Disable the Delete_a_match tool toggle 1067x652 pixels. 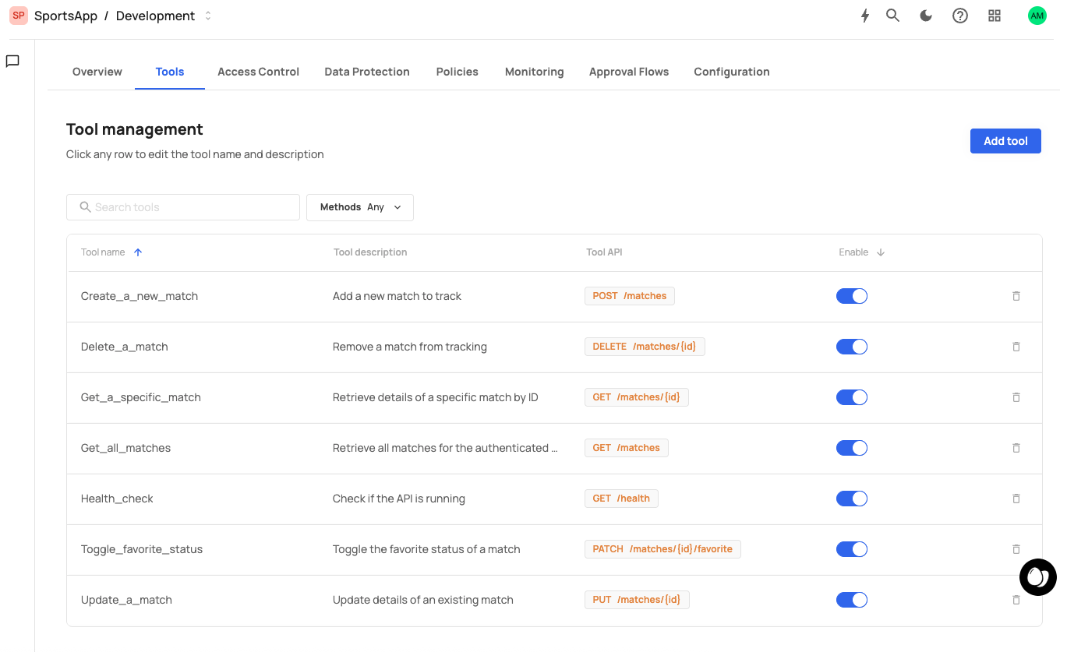(x=851, y=346)
